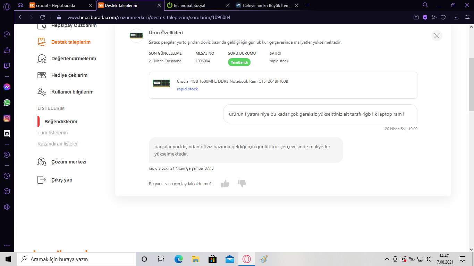Viewport: 474px width, 266px height.
Task: Bookmark page with the heart icon
Action: (x=443, y=17)
